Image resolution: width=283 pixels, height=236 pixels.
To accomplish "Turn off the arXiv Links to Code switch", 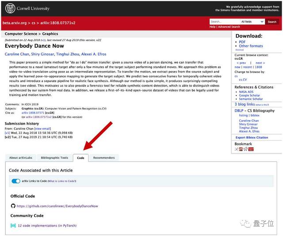I will 16,181.
